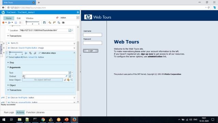Open the Action selector dropdown
Screen dimensions: 218x123
(78, 18)
